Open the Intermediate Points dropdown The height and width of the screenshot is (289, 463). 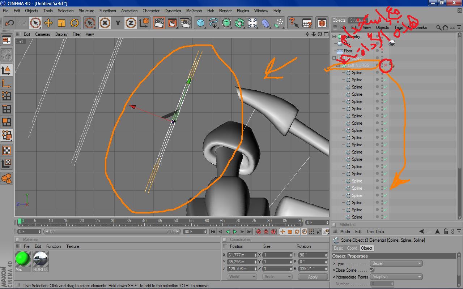point(396,277)
